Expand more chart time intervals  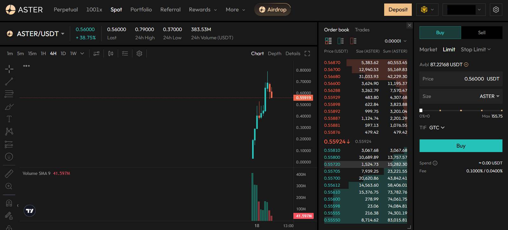[x=82, y=54]
